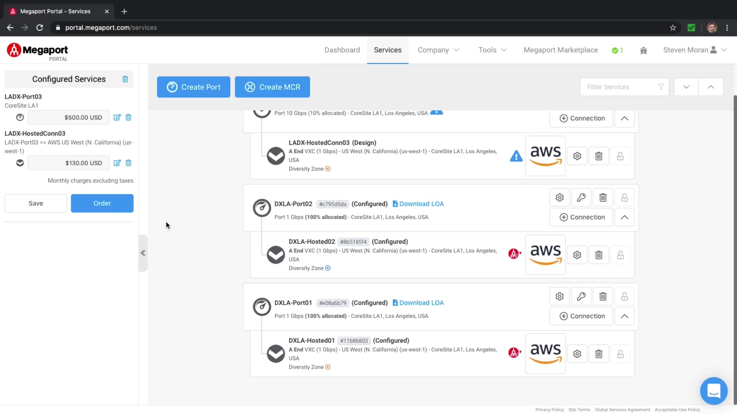Image resolution: width=737 pixels, height=414 pixels.
Task: Open the chat support widget
Action: [713, 391]
